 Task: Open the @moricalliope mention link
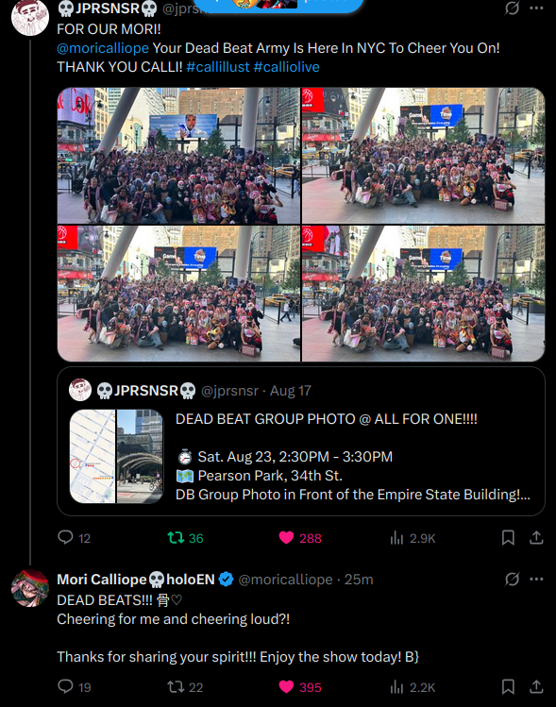[x=103, y=48]
